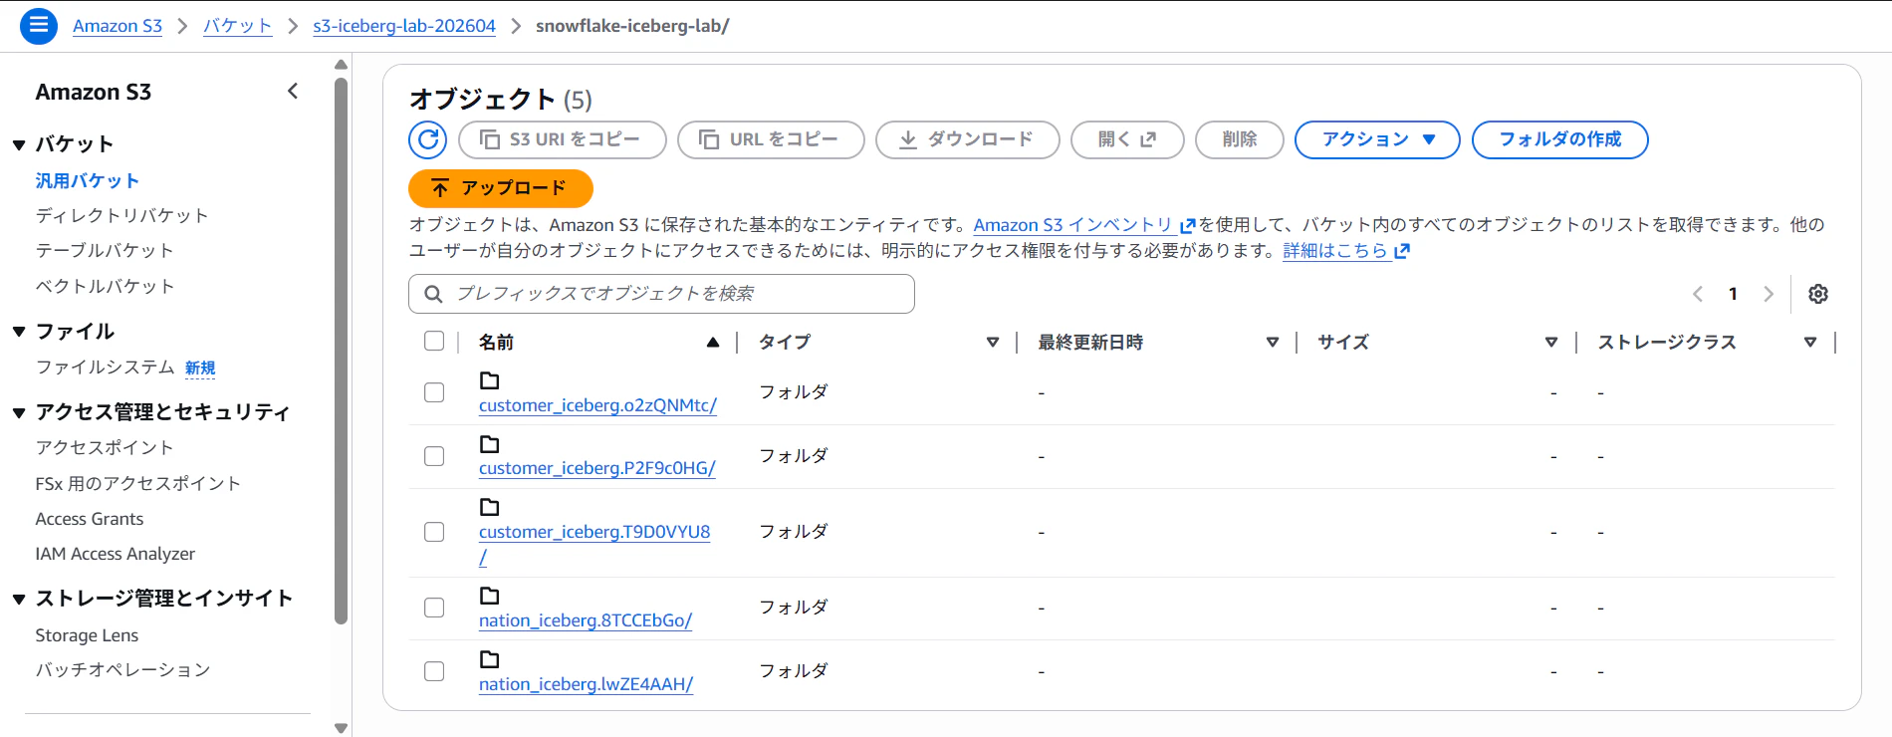The image size is (1892, 737).
Task: Click folder icon for nation_iceberg.8TCCEbGo
Action: coord(490,596)
